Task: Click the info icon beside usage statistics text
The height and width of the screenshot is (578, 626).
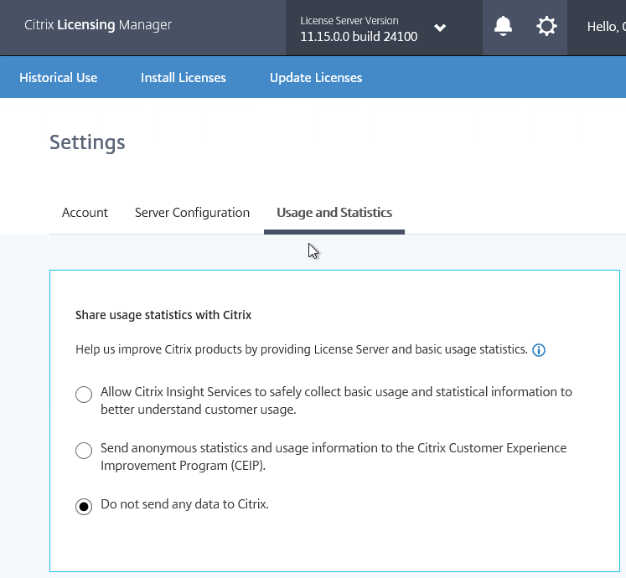Action: [x=539, y=350]
